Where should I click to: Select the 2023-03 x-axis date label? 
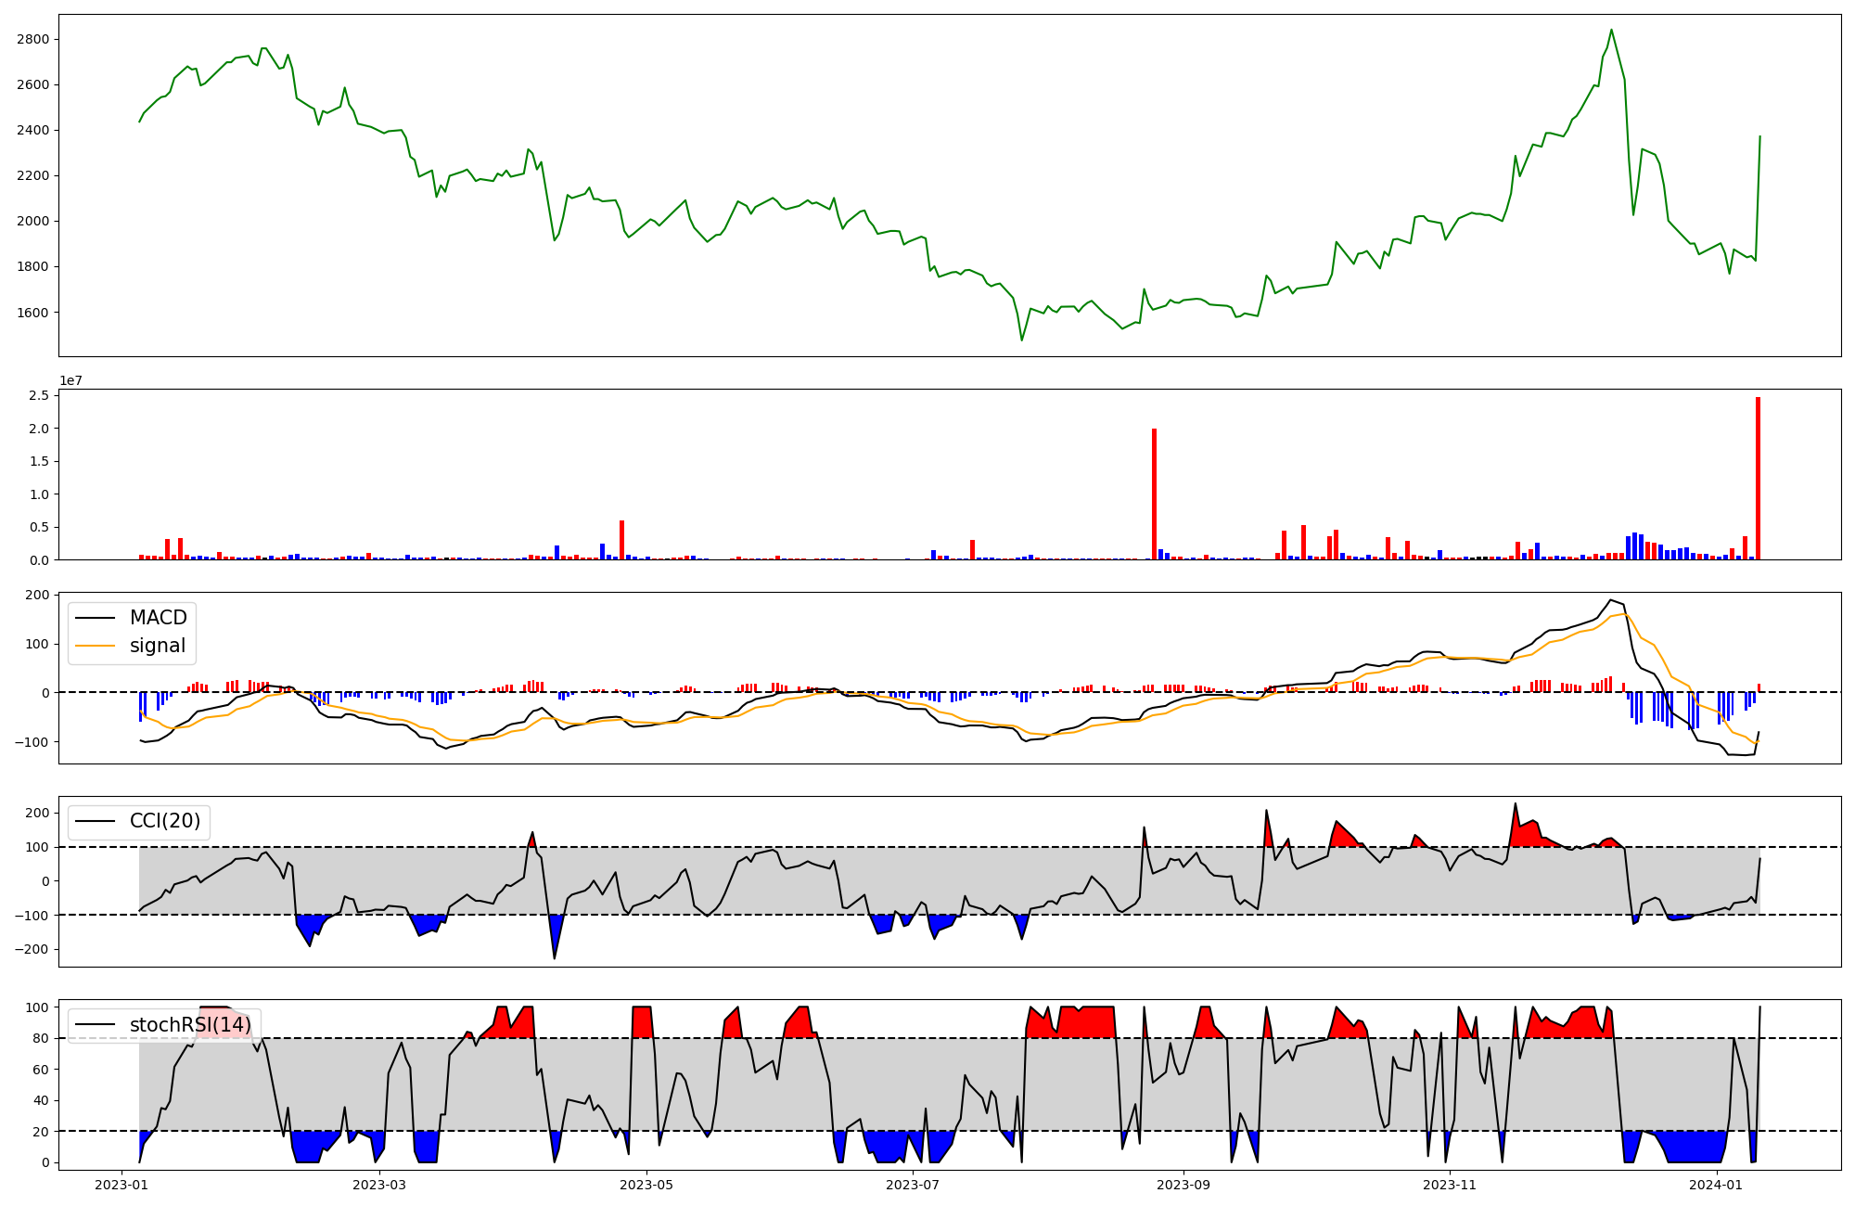coord(379,1185)
